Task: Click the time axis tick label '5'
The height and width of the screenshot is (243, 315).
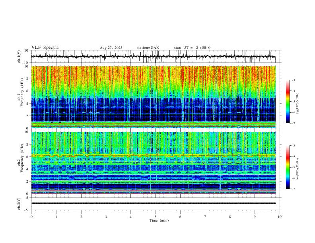Action: 156,217
